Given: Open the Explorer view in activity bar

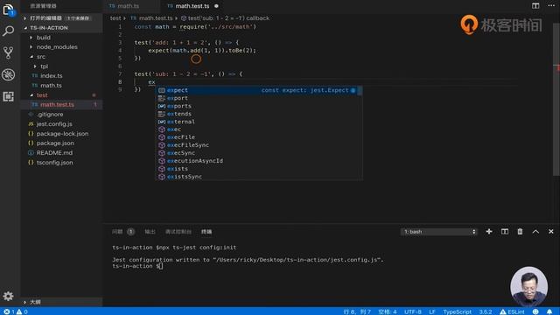Looking at the screenshot, I should 8,10.
